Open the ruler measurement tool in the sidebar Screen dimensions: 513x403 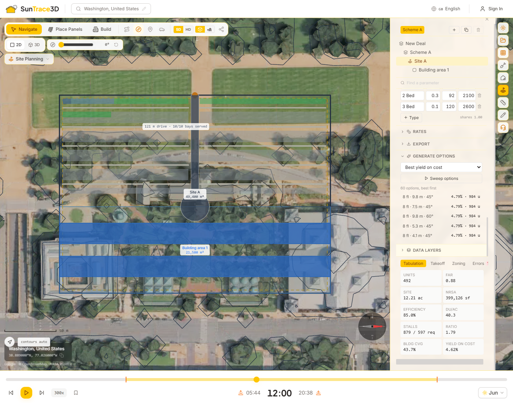[x=503, y=103]
